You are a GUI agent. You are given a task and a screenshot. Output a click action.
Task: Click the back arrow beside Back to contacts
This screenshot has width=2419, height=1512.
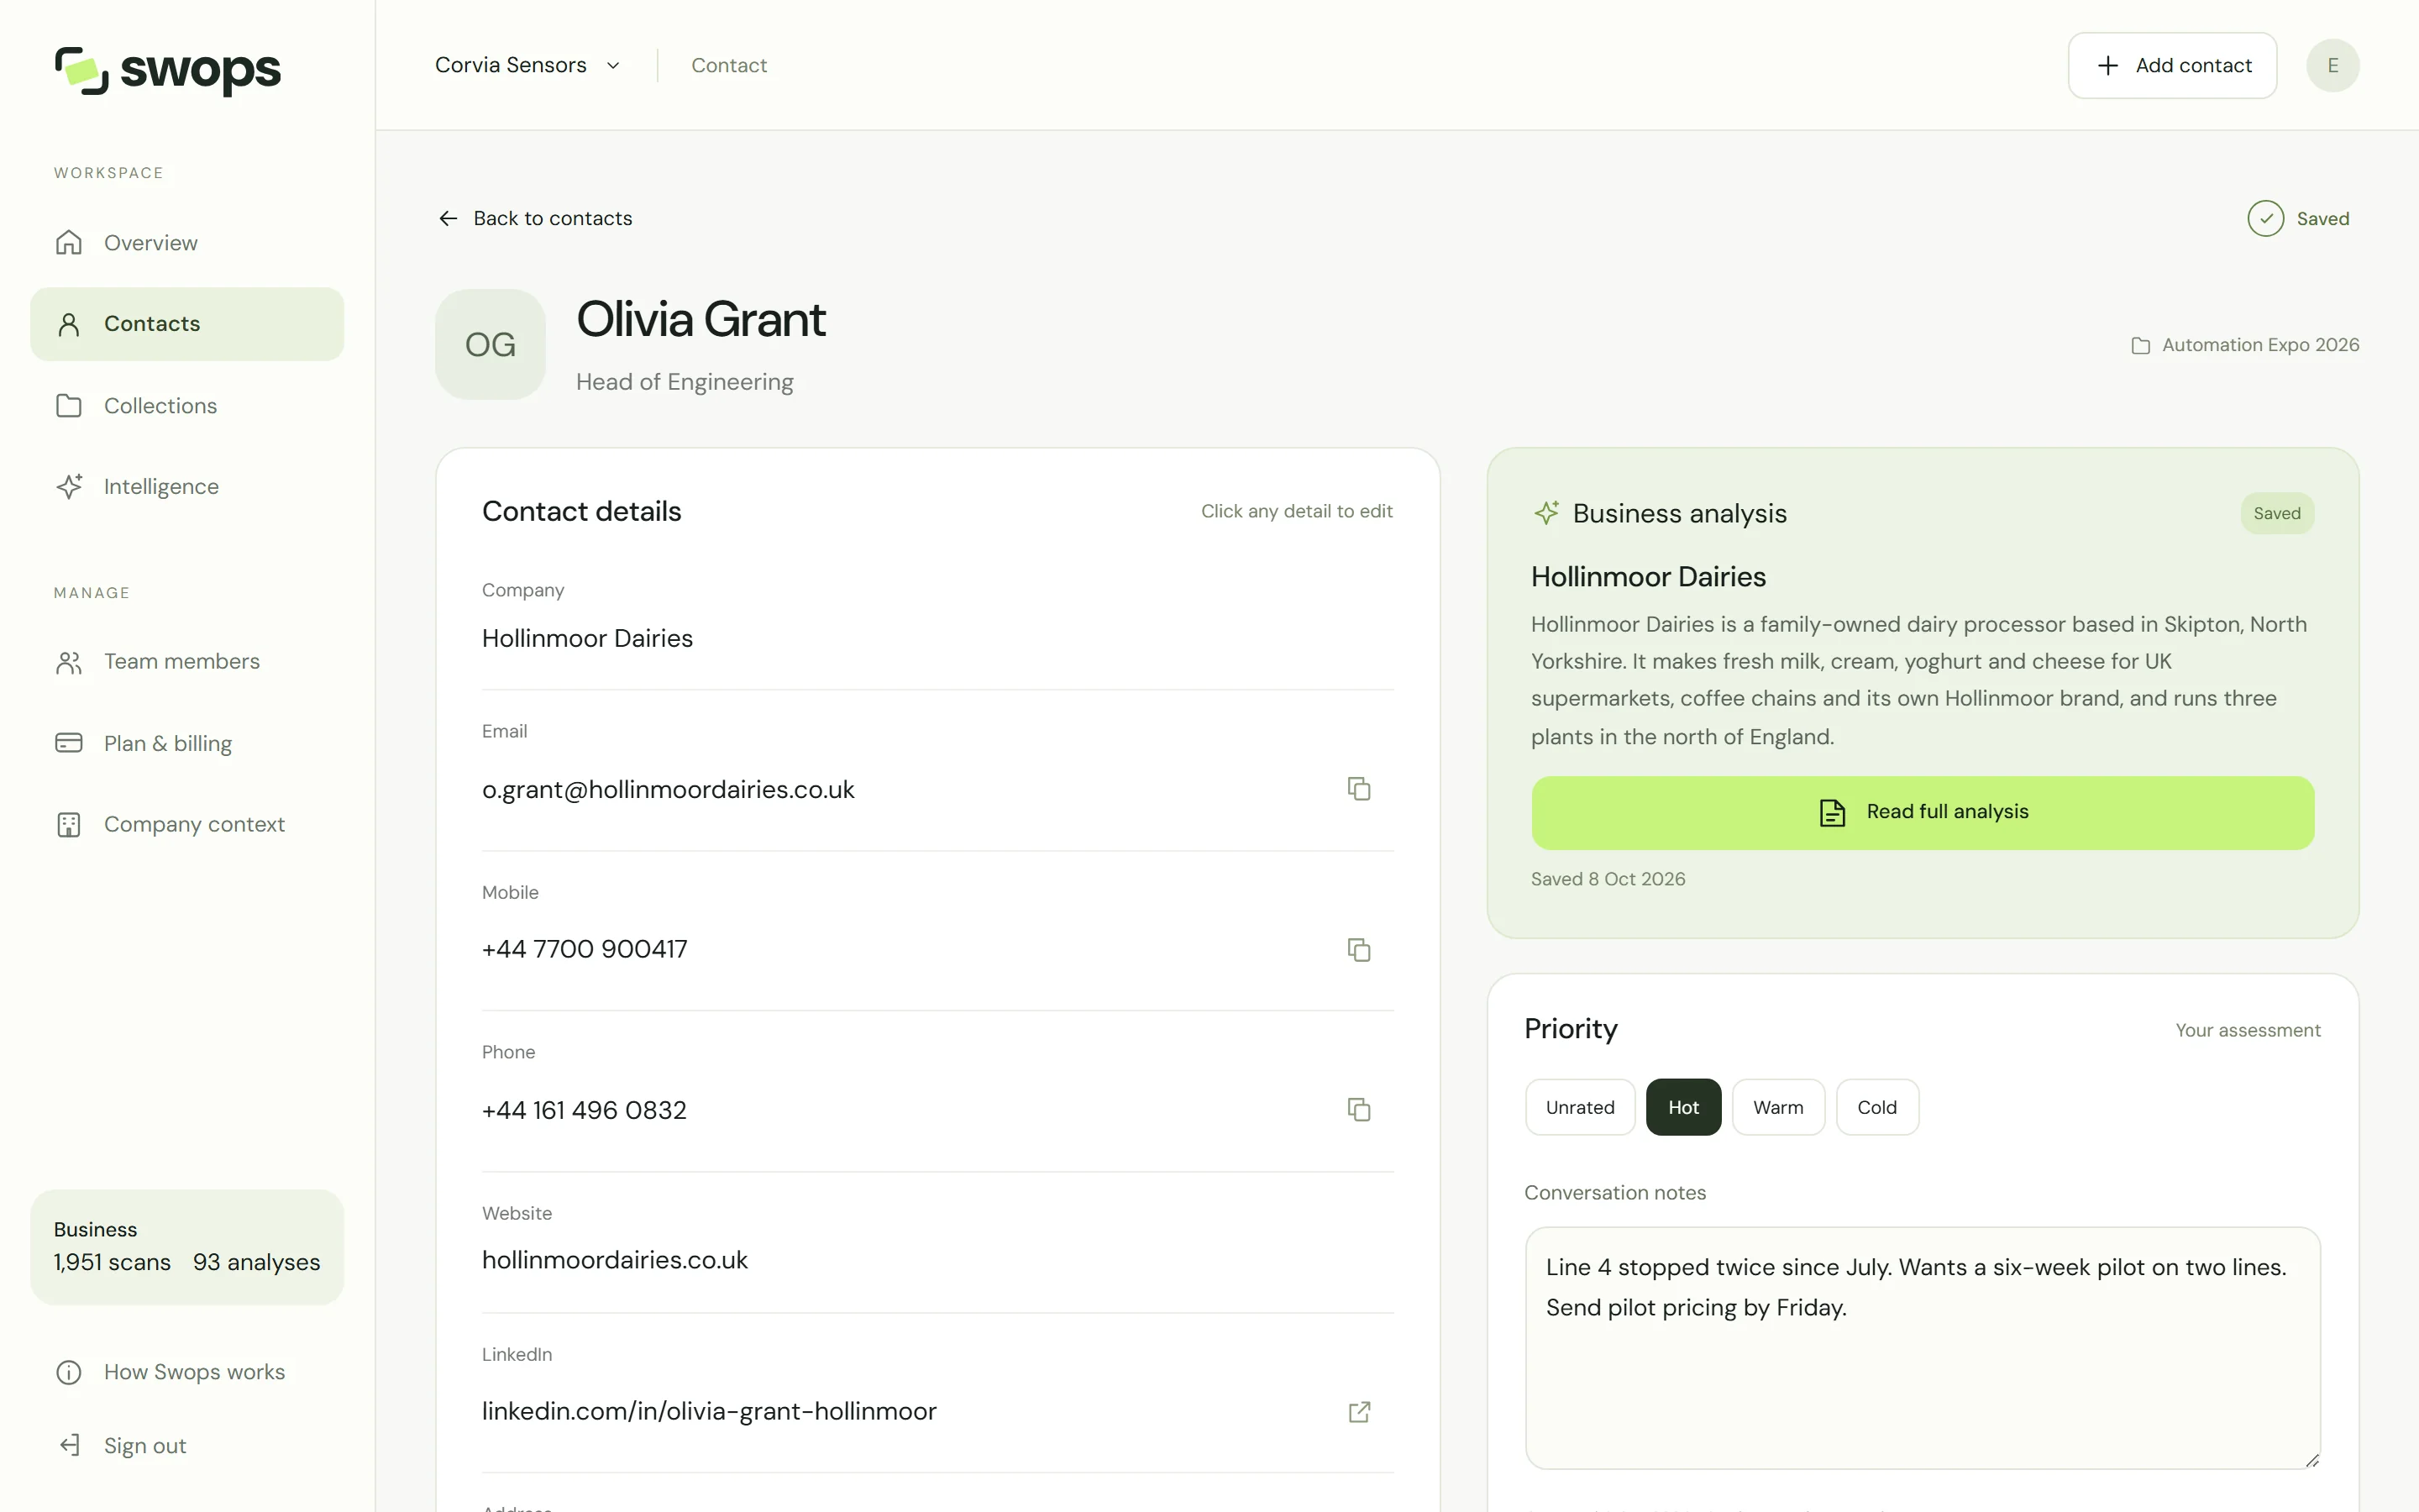448,218
